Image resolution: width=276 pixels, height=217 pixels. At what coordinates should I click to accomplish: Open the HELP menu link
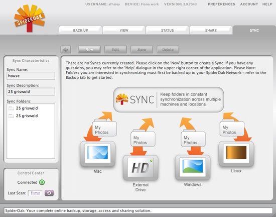click(267, 4)
